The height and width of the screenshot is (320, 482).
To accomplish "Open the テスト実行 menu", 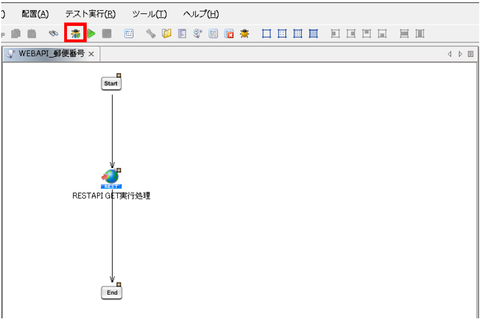I will 90,14.
